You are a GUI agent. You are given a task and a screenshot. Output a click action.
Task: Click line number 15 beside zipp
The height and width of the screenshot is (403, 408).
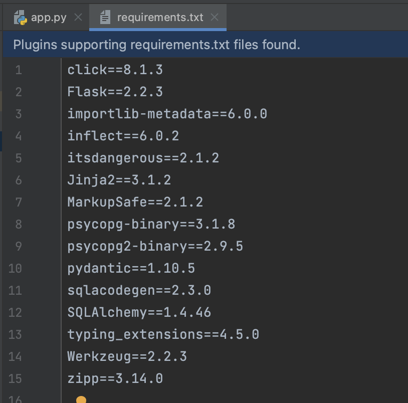[15, 378]
